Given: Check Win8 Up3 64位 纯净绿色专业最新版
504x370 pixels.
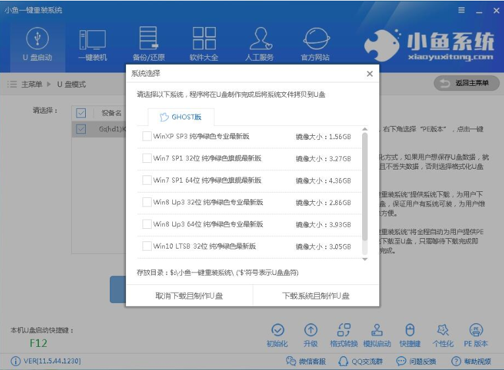Looking at the screenshot, I should tap(147, 224).
